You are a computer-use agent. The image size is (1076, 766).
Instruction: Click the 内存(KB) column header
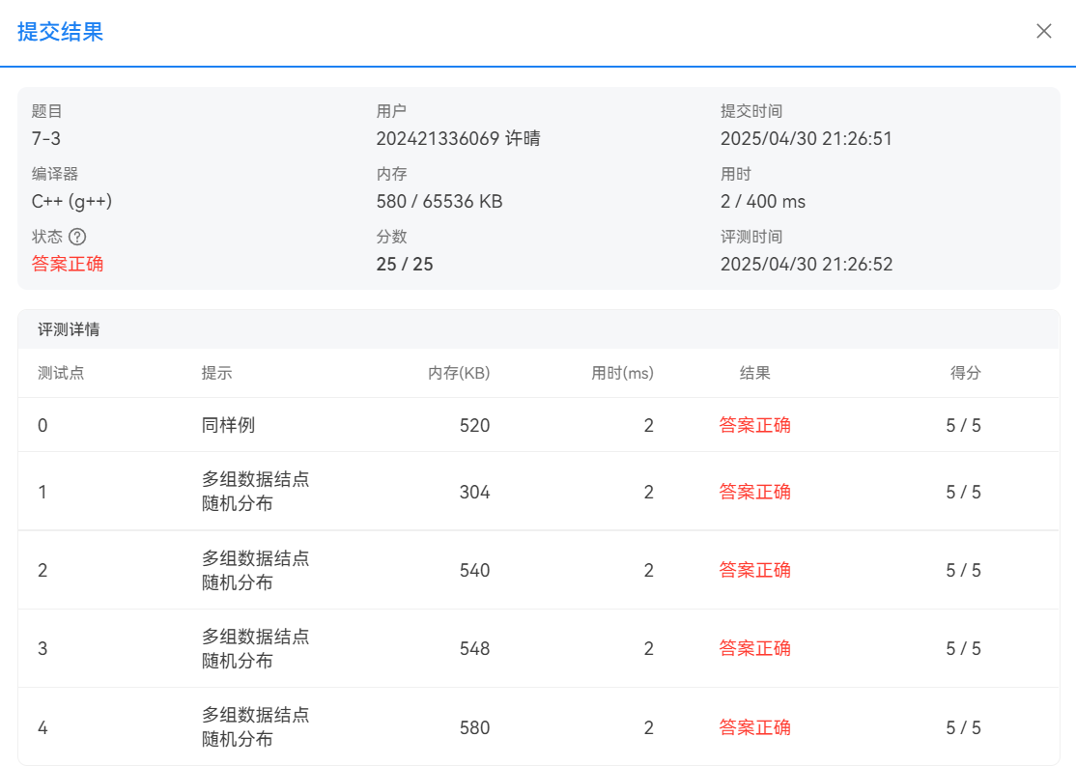(459, 373)
